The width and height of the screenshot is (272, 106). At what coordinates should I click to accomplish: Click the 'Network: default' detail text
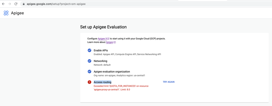pos(102,65)
